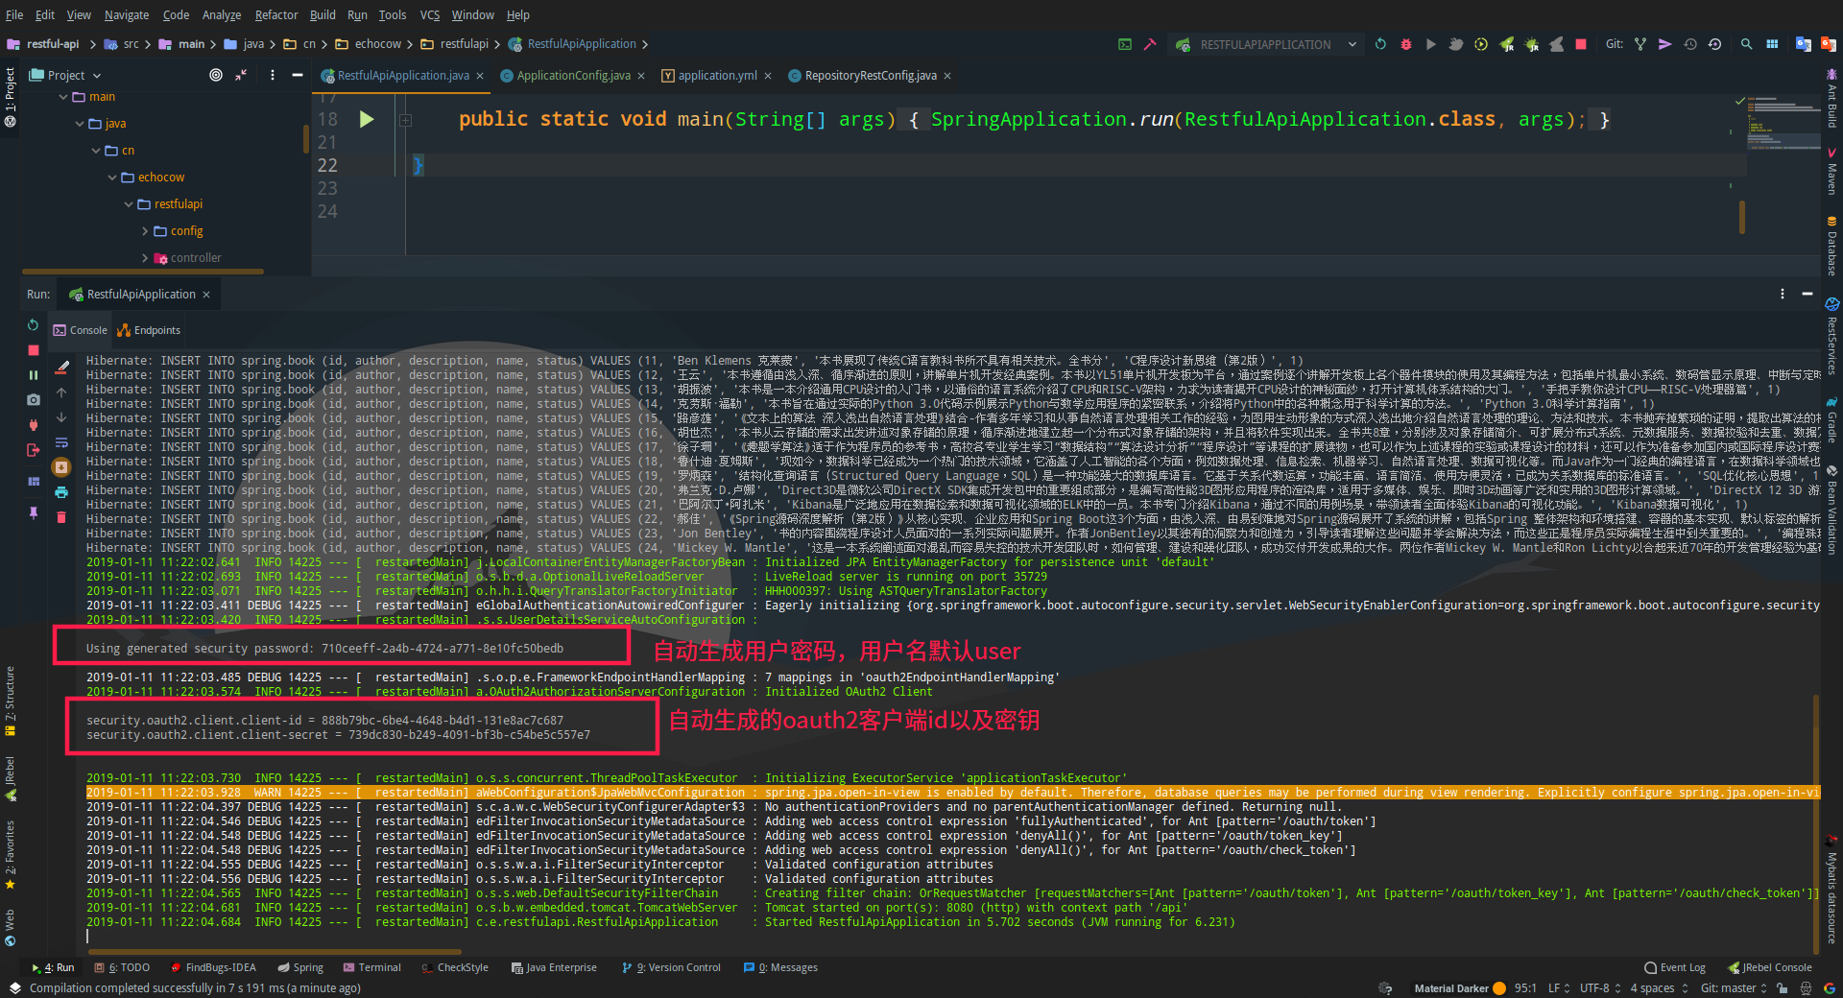1843x998 pixels.
Task: Open the Event Log
Action: [1675, 967]
